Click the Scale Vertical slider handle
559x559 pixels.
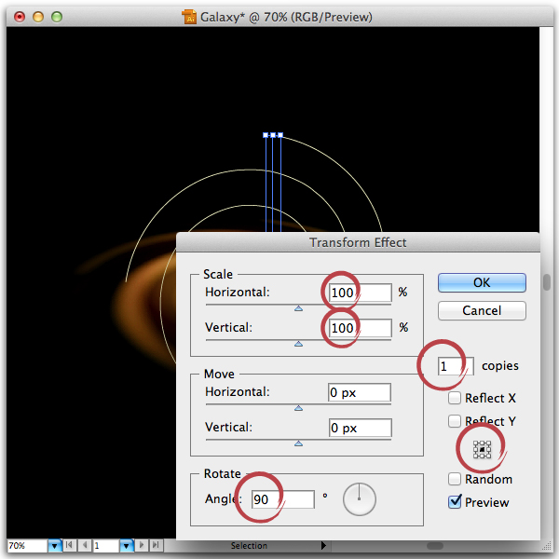[298, 344]
